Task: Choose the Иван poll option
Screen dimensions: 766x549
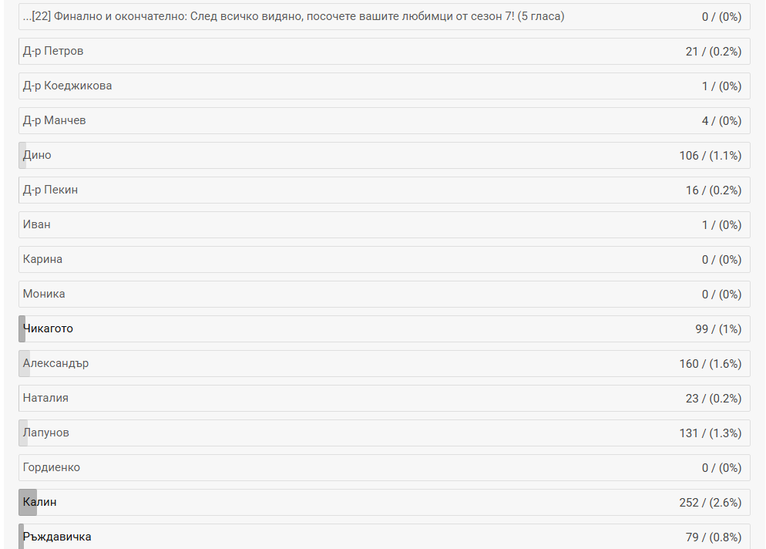Action: point(37,224)
